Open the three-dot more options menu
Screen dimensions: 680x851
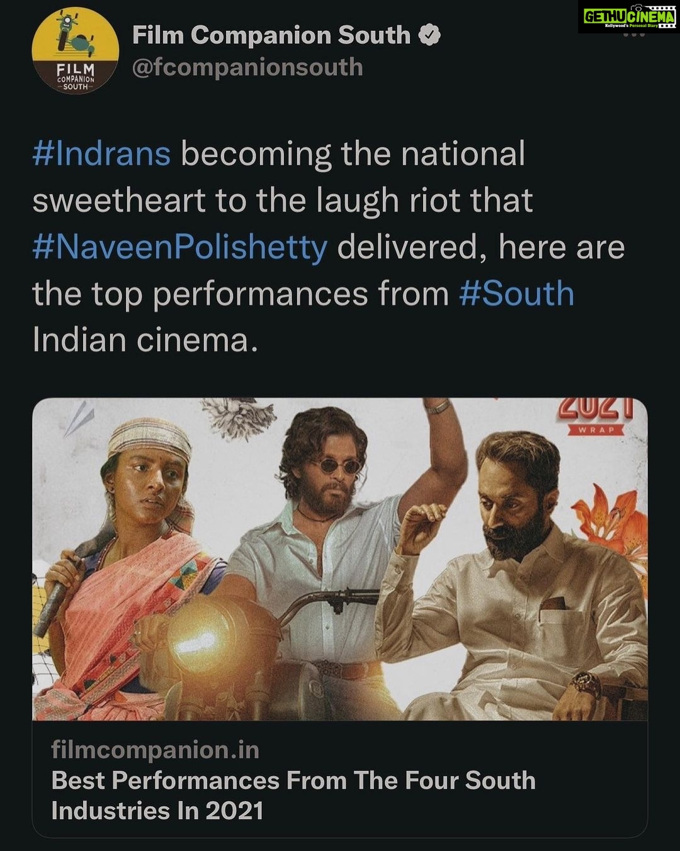tap(633, 35)
